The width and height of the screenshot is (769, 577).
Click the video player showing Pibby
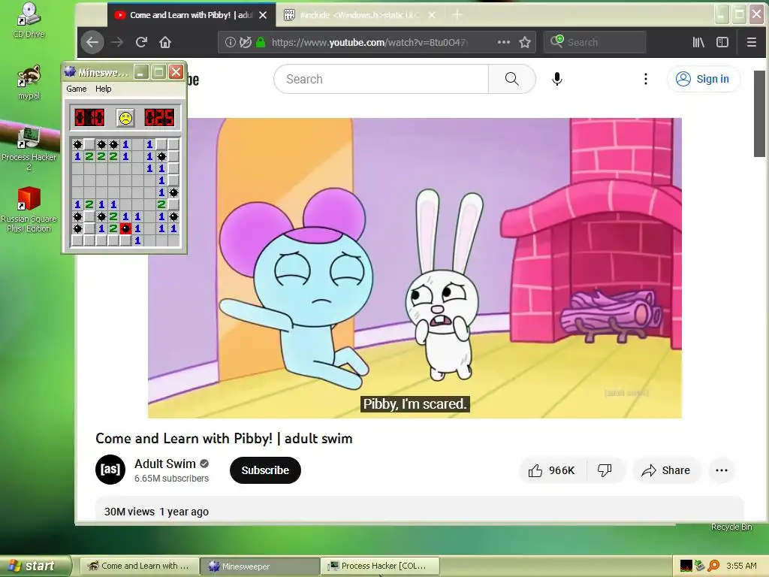pyautogui.click(x=415, y=268)
